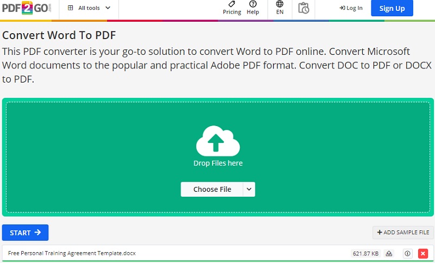Go to the PDF2GO home logo
This screenshot has height=263, width=435.
27,8
